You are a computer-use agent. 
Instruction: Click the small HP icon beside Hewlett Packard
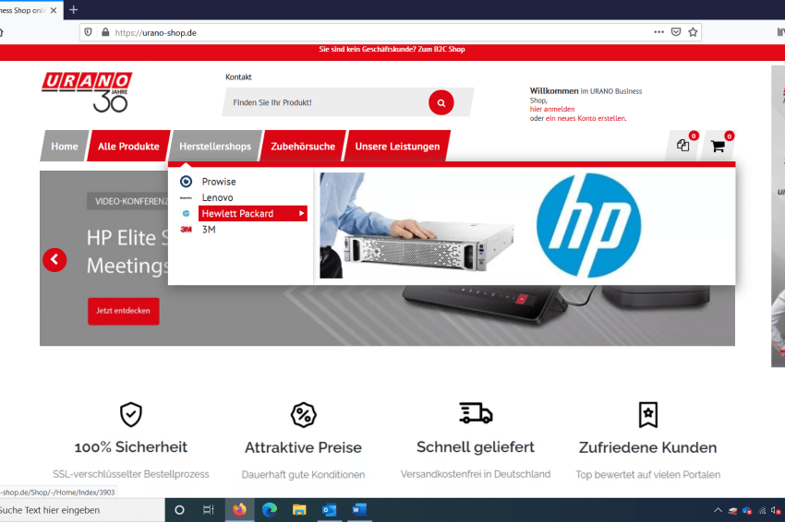coord(186,213)
